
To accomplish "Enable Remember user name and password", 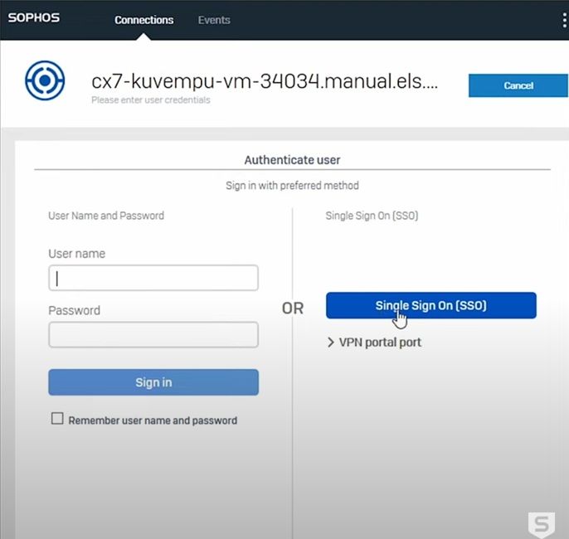I will pyautogui.click(x=57, y=419).
